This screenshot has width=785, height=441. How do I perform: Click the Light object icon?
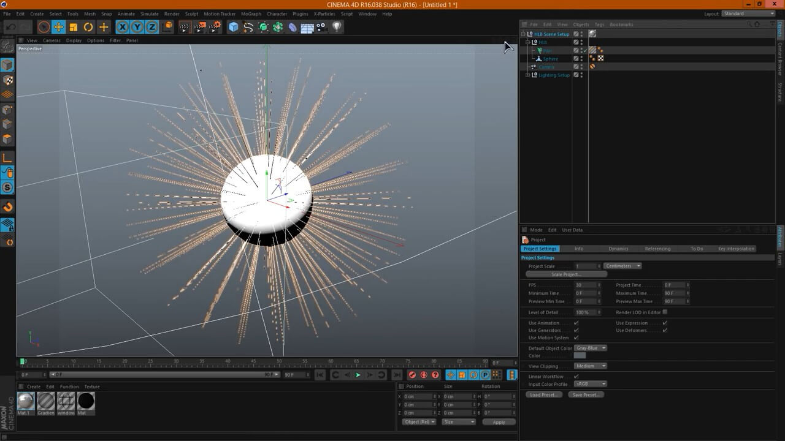point(337,27)
